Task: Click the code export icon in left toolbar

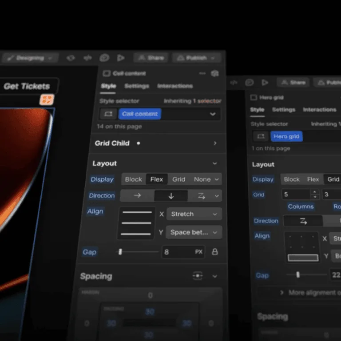Action: point(87,58)
